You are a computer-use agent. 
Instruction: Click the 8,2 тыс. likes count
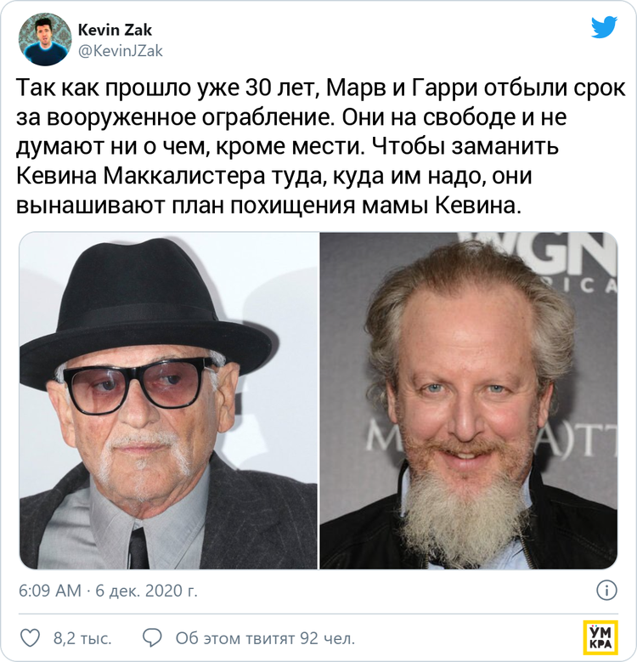point(82,638)
